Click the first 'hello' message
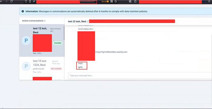212x109 pixels. (x=81, y=63)
